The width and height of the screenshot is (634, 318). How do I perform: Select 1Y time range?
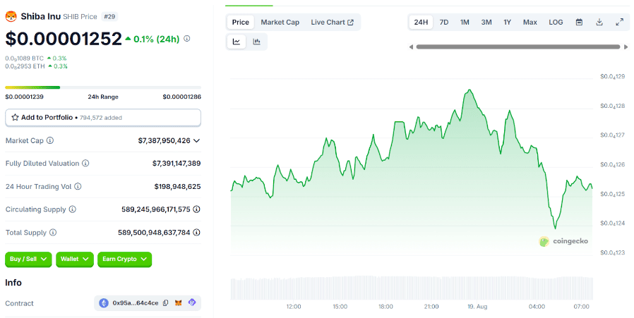tap(508, 23)
